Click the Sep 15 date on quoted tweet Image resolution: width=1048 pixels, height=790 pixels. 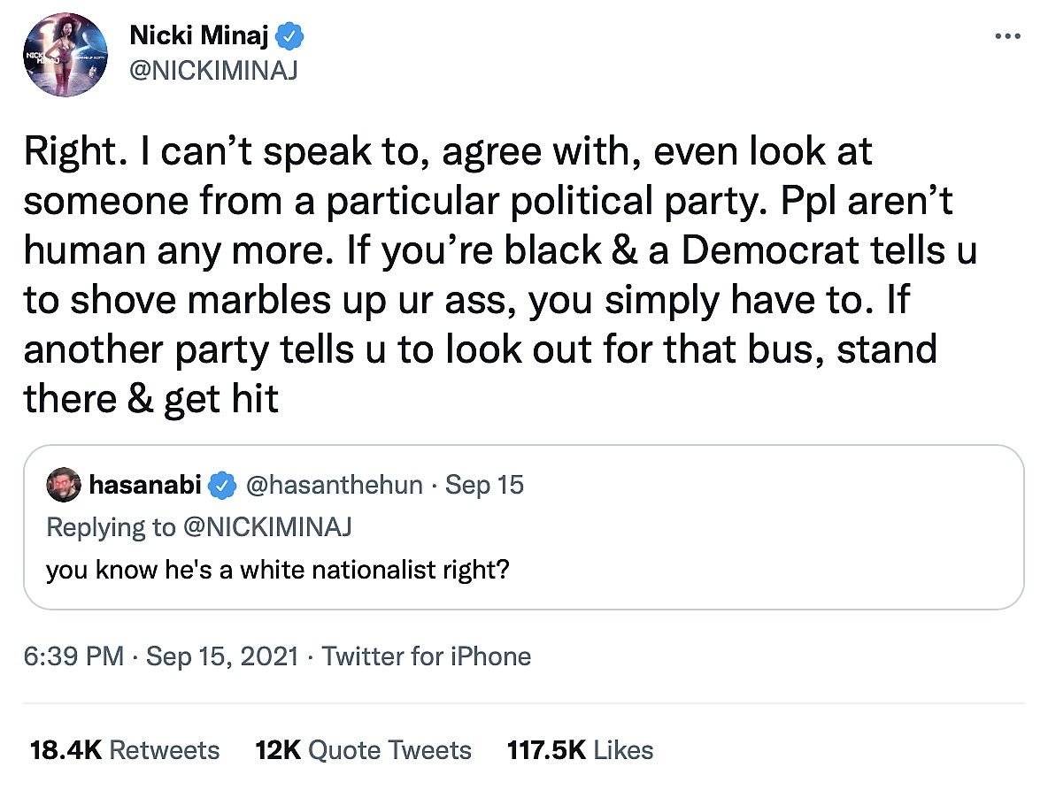(484, 486)
